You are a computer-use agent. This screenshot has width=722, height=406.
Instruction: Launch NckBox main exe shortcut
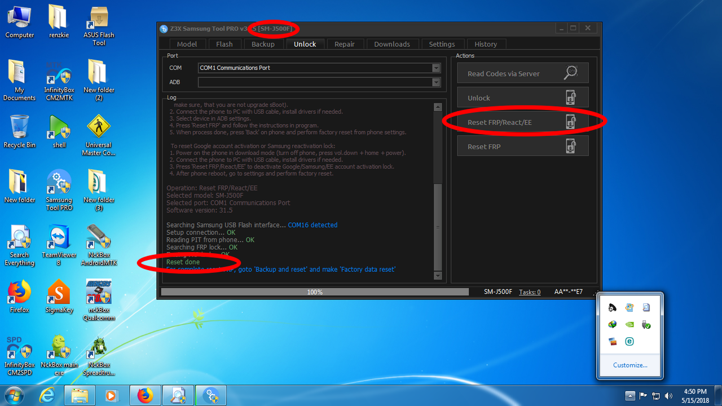(x=59, y=355)
